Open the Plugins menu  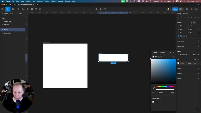(53, 1)
